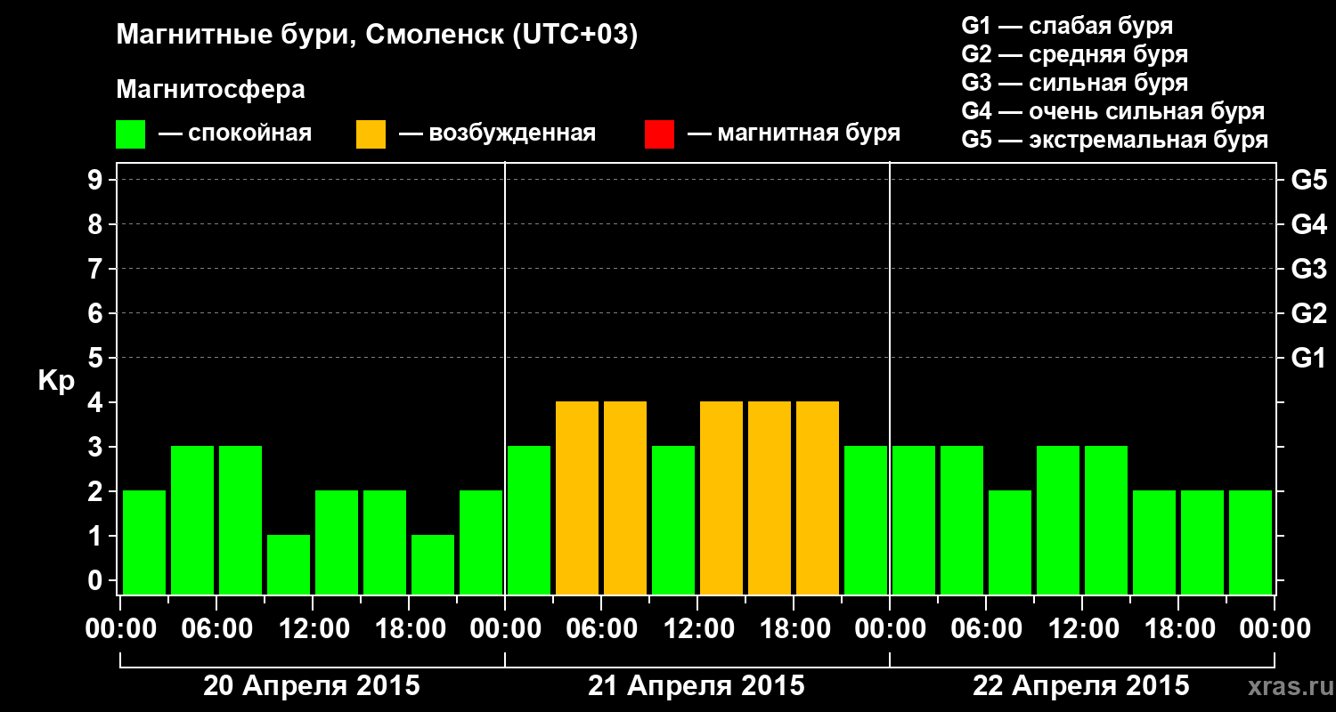
Task: Click the 'G2' mark on right axis
Action: (x=1308, y=313)
